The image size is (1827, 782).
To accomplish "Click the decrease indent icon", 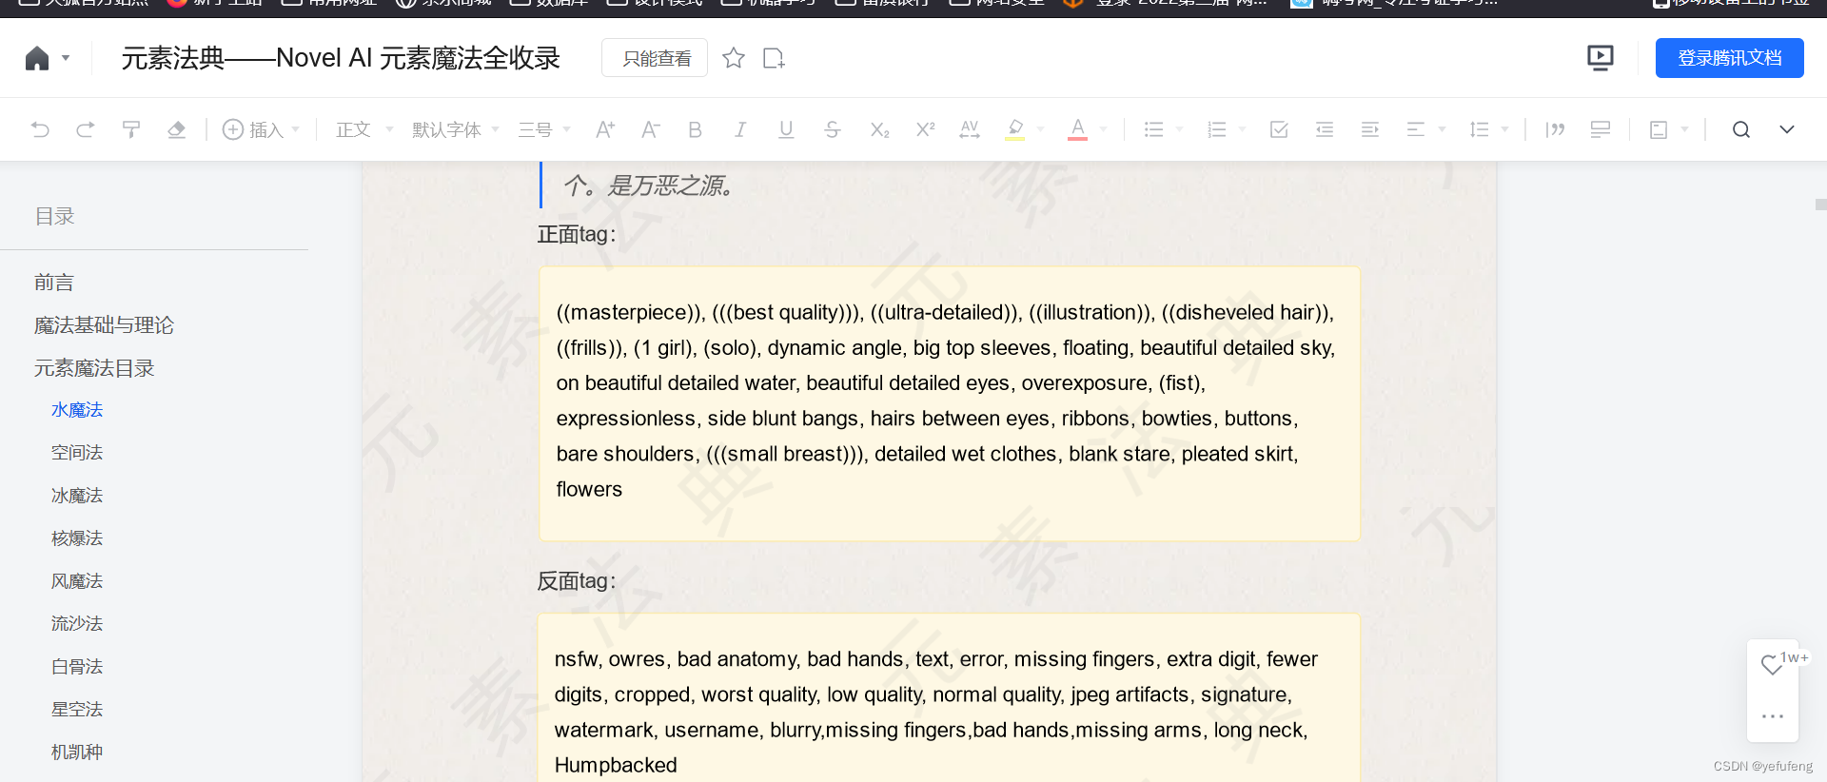I will pyautogui.click(x=1325, y=129).
